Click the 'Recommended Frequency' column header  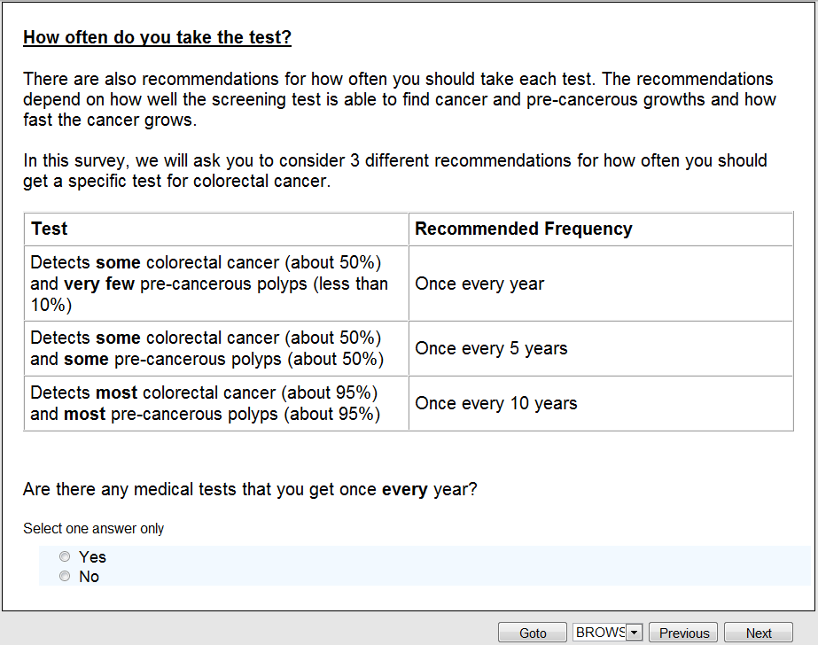click(524, 229)
